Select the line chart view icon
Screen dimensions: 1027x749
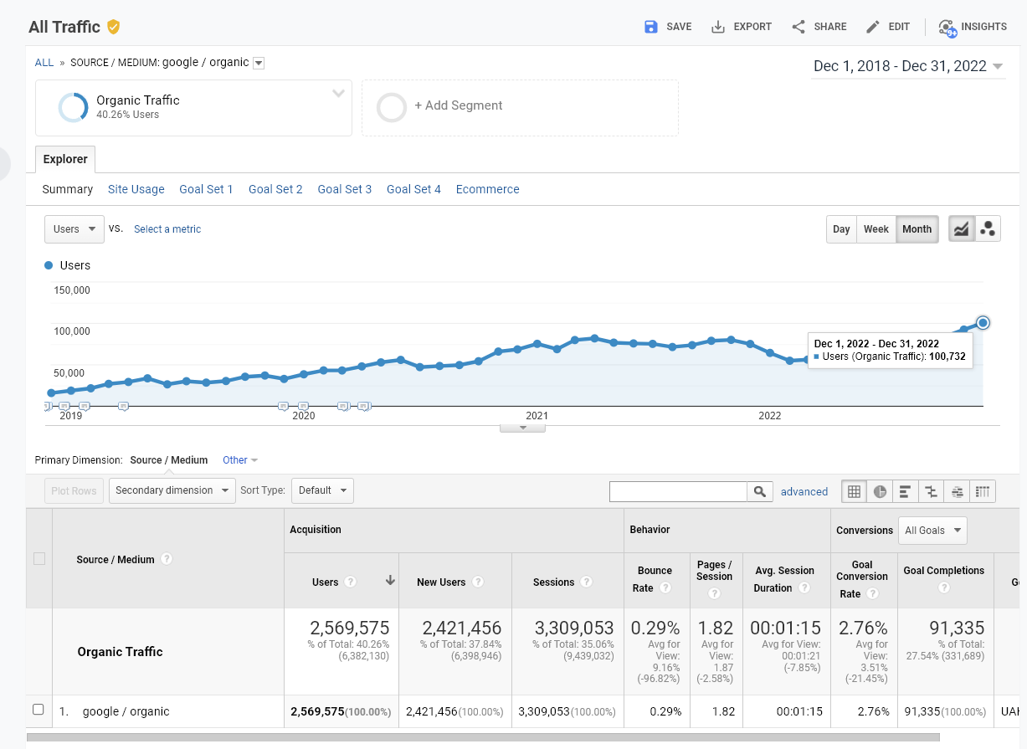pos(962,229)
